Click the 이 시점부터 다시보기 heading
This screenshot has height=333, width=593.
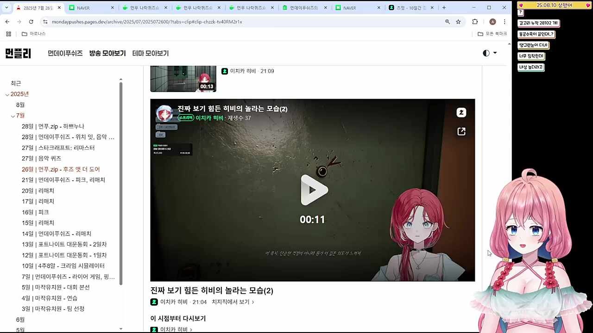(178, 319)
